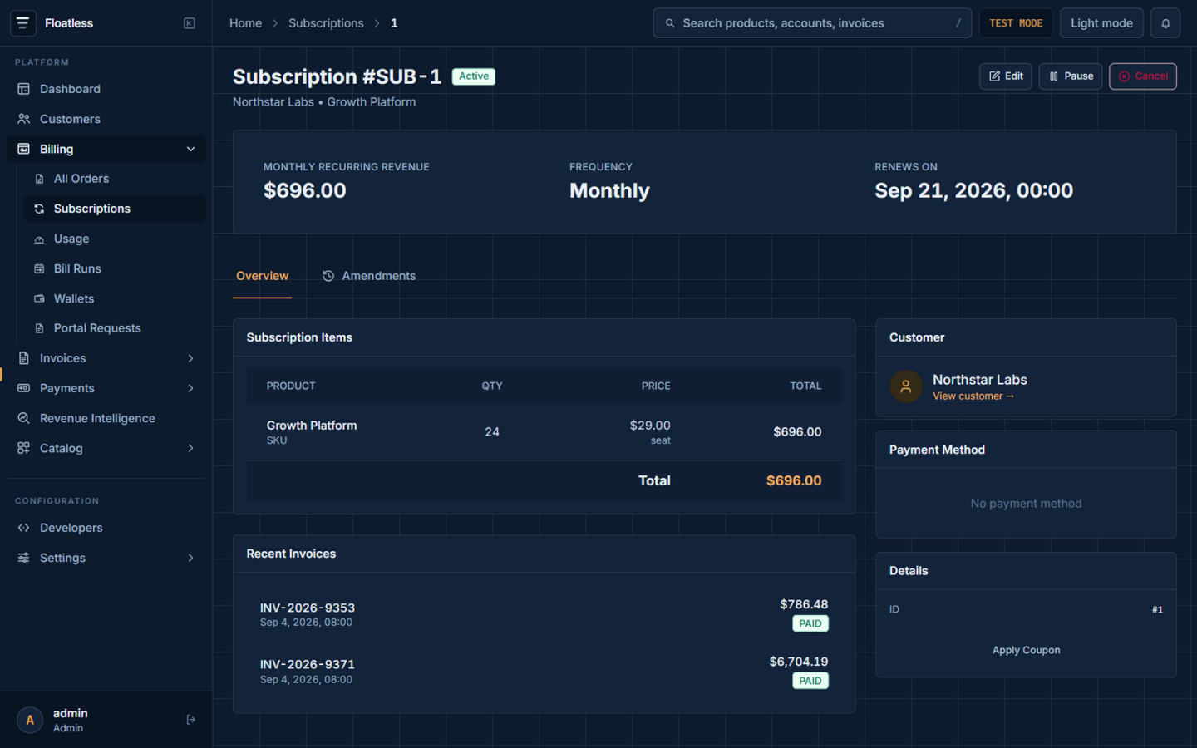Click the Settings sliders icon
The height and width of the screenshot is (748, 1197).
tap(24, 558)
